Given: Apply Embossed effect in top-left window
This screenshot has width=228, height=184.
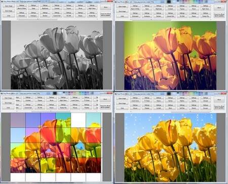Looking at the screenshot, I should 22,16.
